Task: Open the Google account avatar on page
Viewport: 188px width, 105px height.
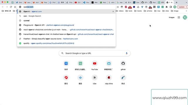Action: pyautogui.click(x=185, y=17)
